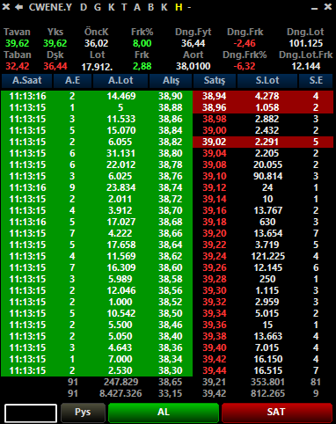Click overall bid lot 8.427.326
This screenshot has height=424, width=336.
coord(121,393)
